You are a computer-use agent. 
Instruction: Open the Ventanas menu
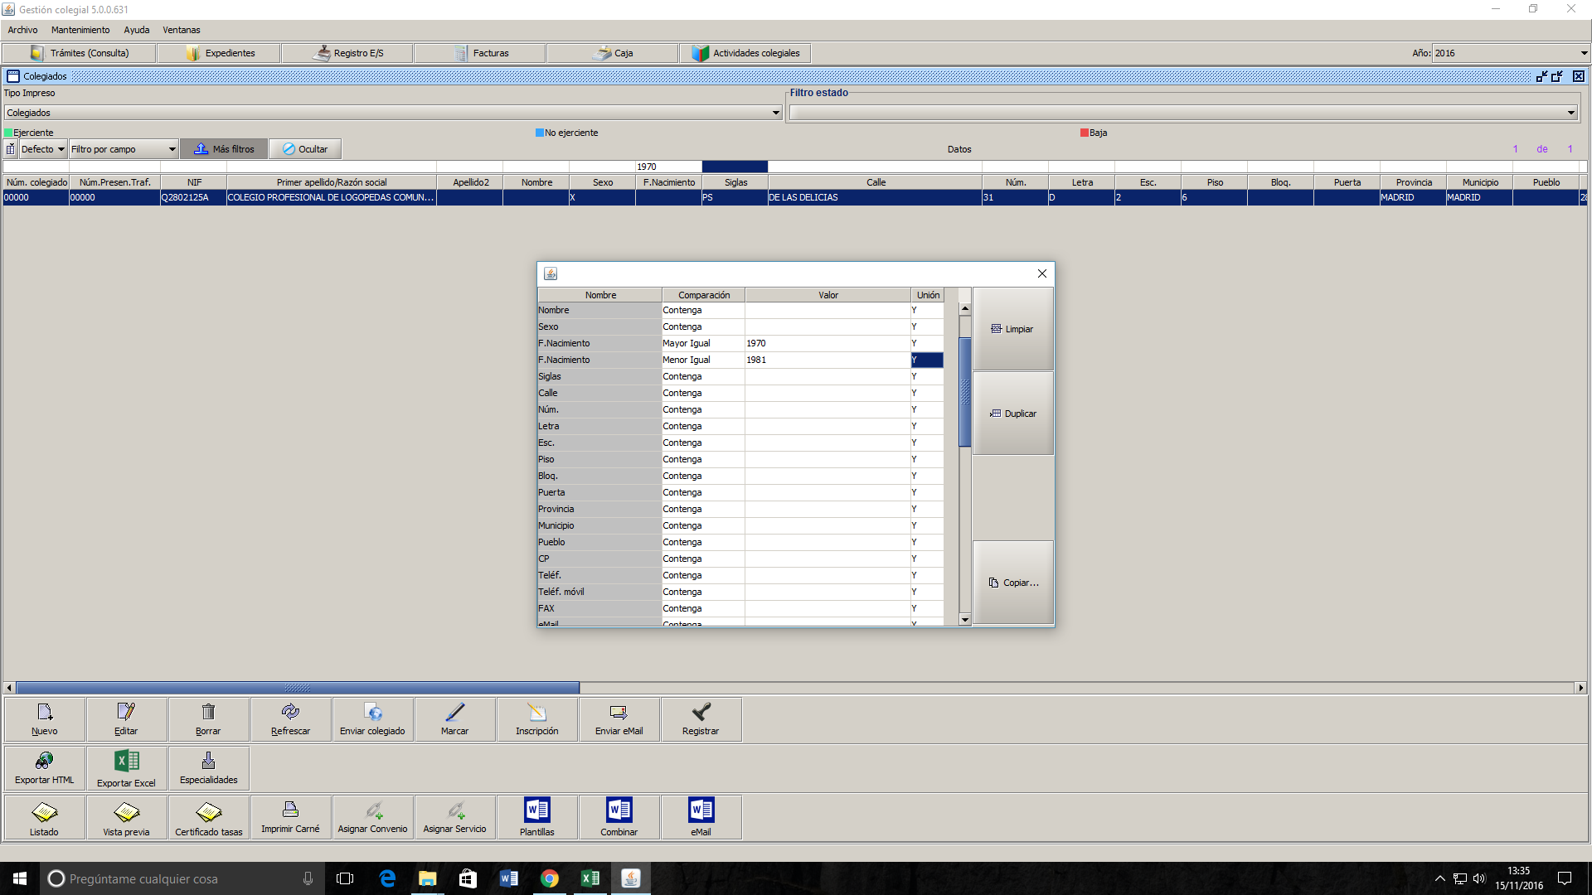pyautogui.click(x=181, y=30)
